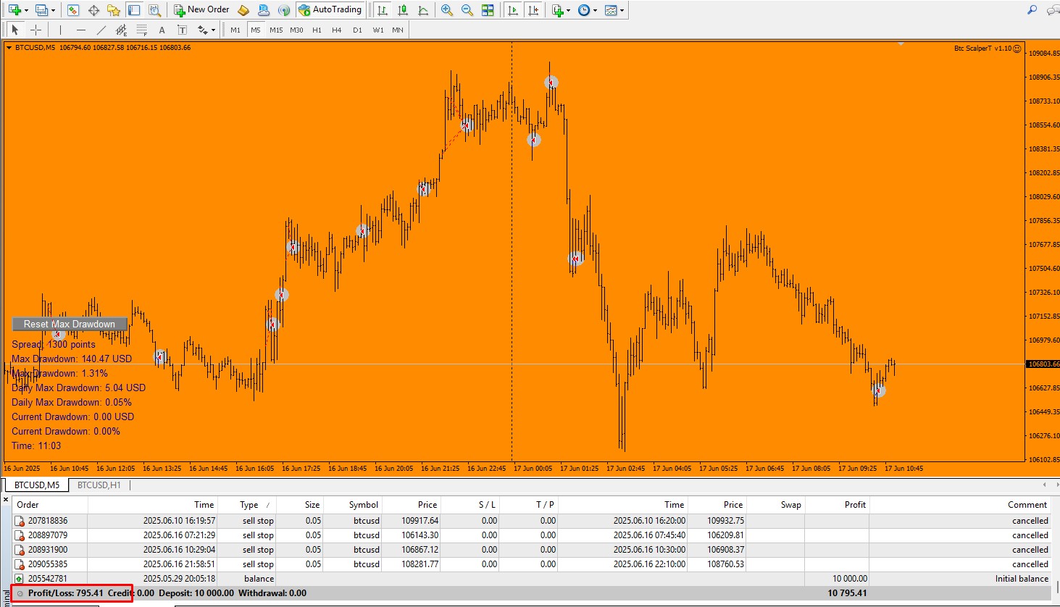This screenshot has width=1060, height=607.
Task: Expand the Indicators dropdown arrow
Action: tap(569, 10)
